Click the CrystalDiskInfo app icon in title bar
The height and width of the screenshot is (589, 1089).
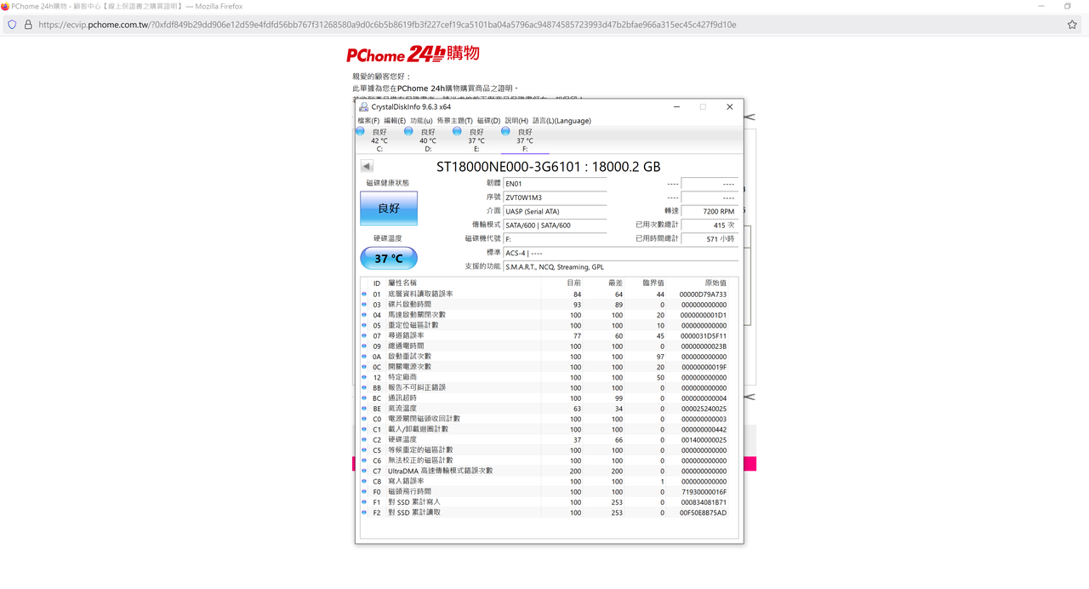click(x=364, y=107)
